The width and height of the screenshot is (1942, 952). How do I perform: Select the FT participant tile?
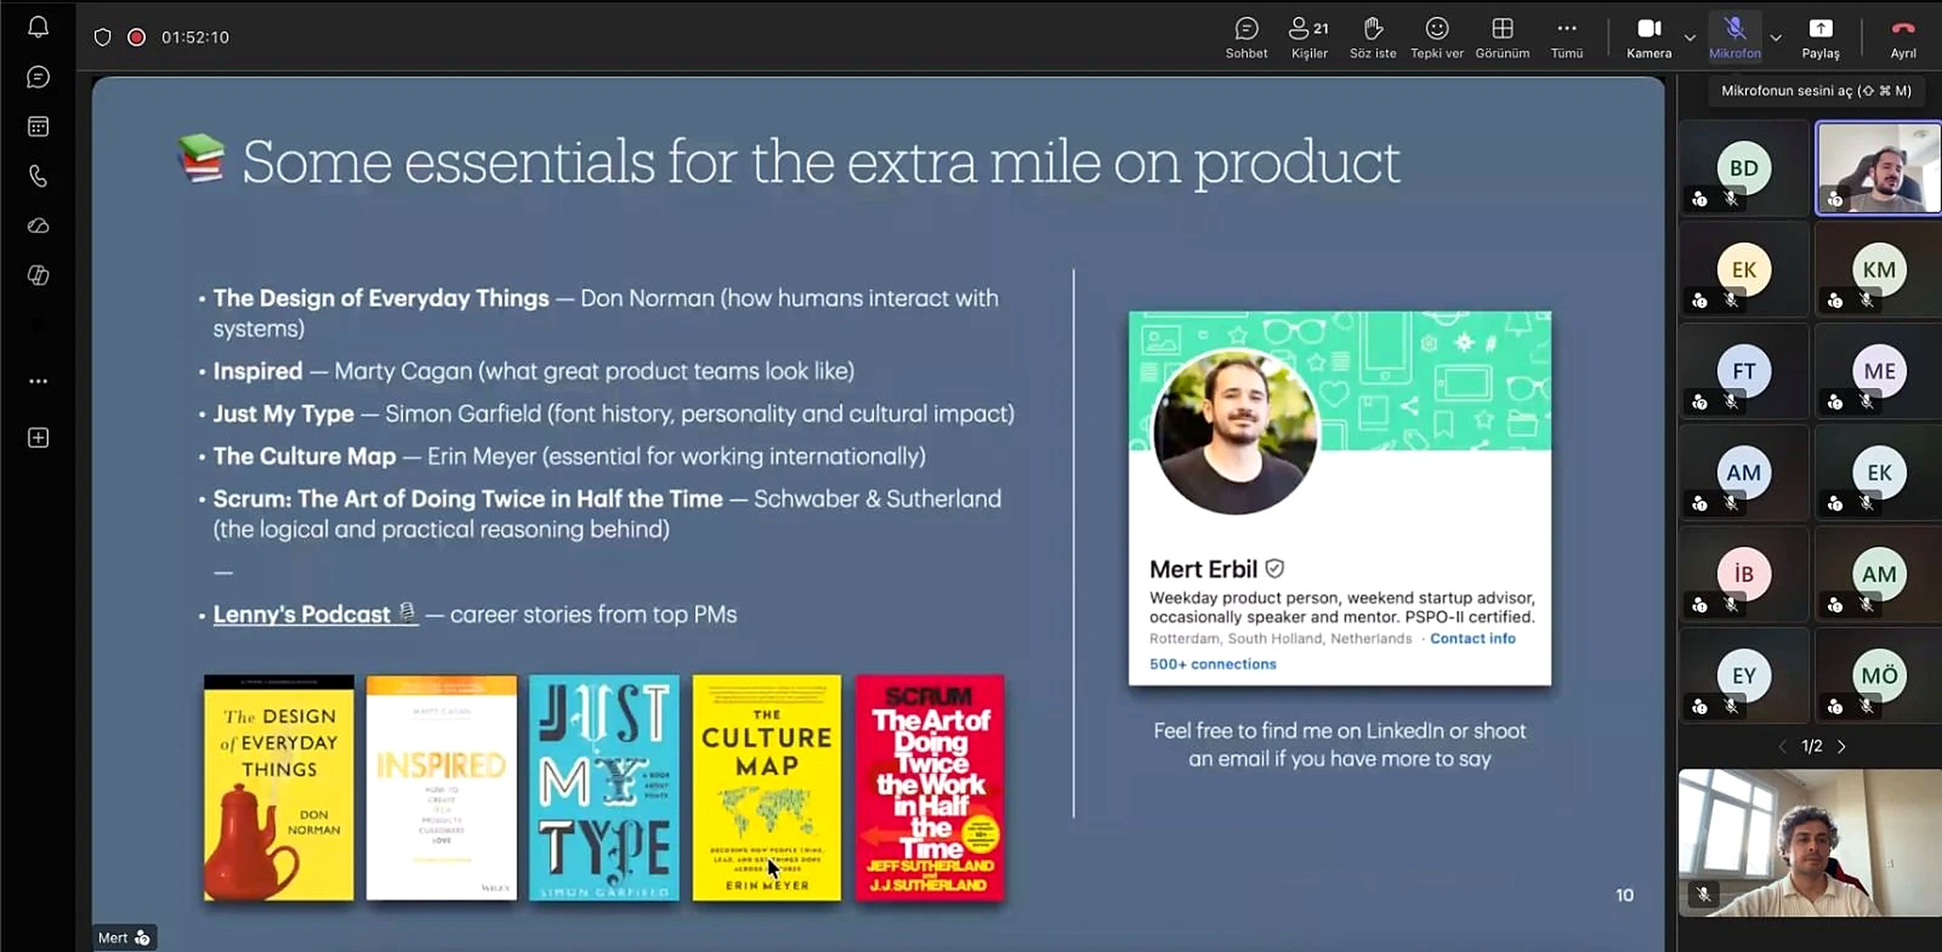[x=1744, y=371]
